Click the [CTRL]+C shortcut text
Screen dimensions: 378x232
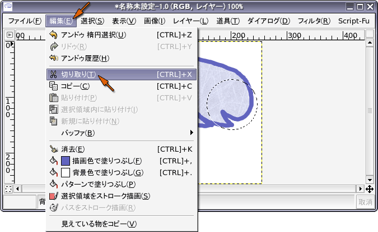point(174,86)
